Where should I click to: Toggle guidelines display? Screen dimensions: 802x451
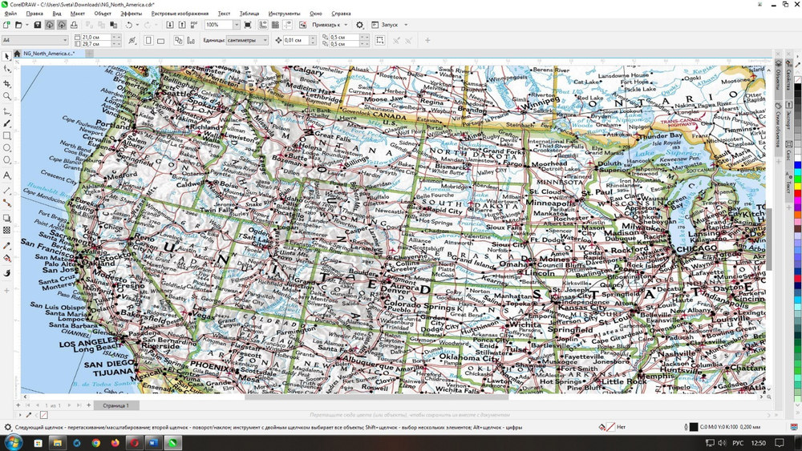click(x=287, y=25)
